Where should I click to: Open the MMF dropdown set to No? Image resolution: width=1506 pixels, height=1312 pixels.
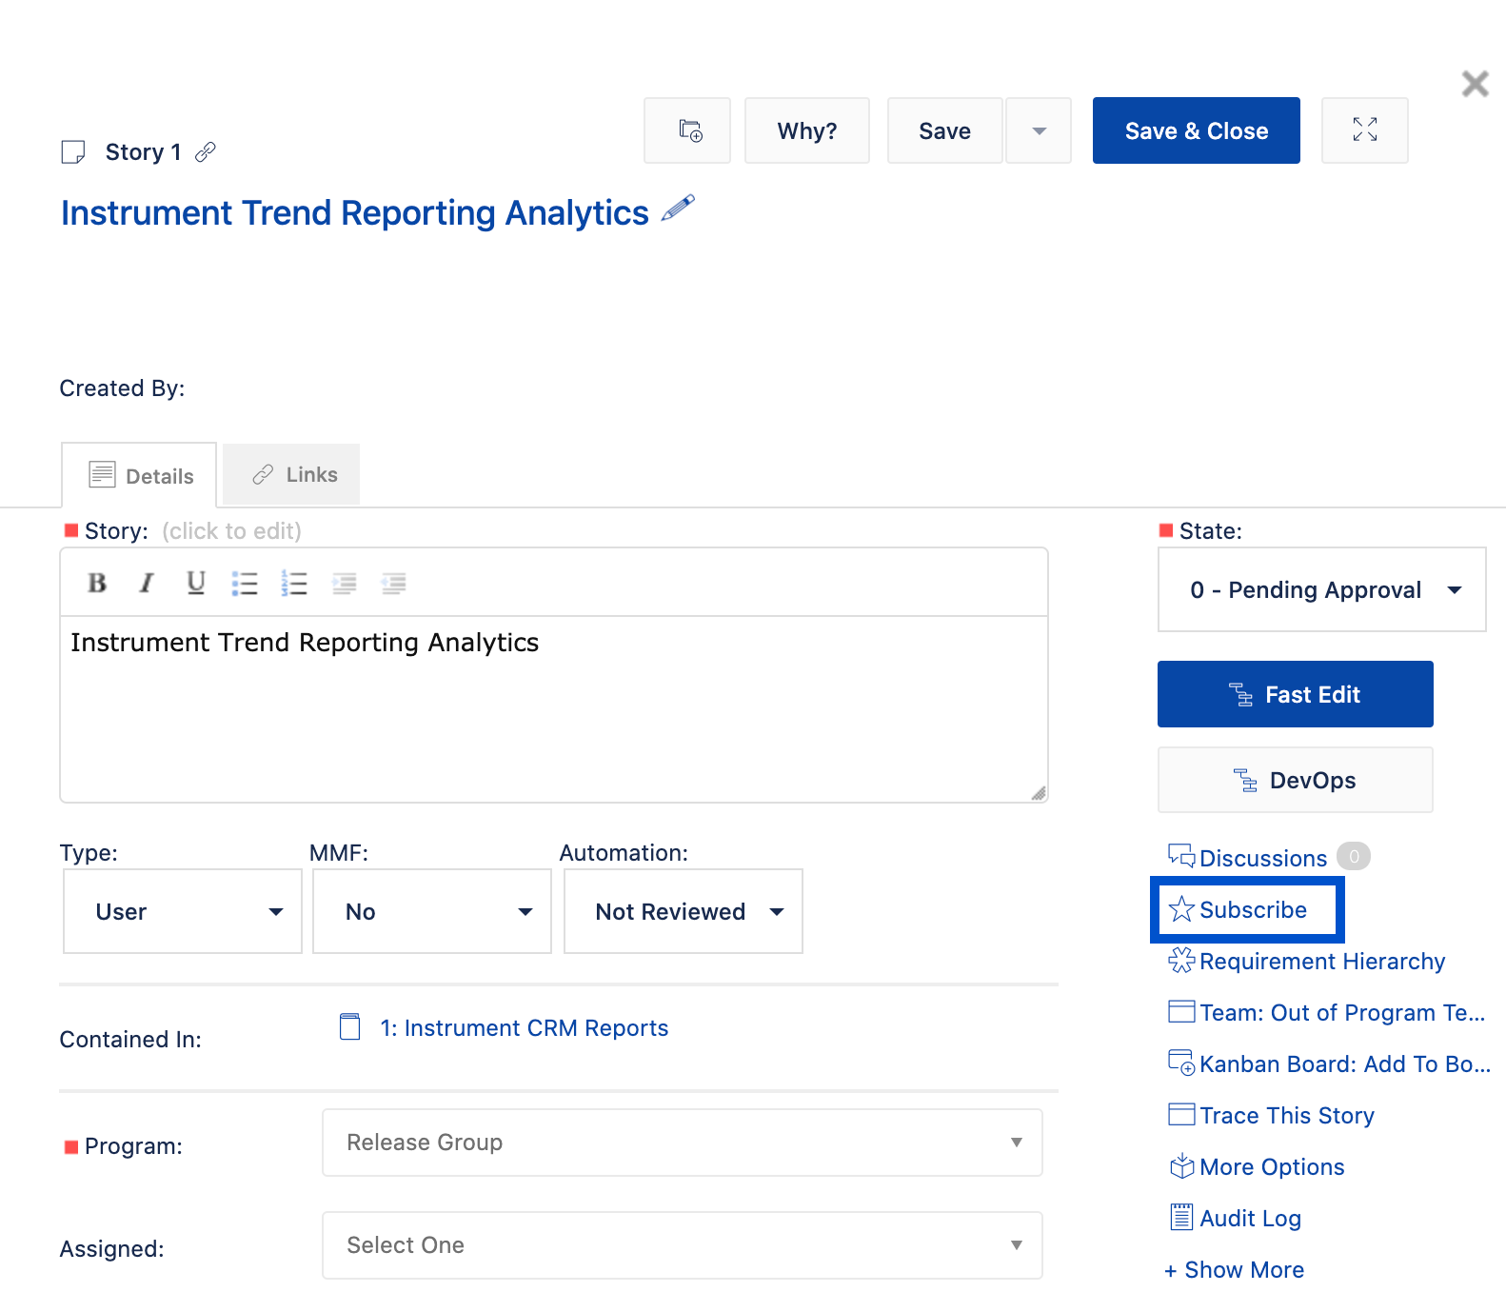(x=432, y=911)
